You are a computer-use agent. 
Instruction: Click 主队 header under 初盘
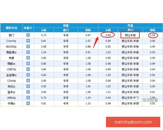[44, 30]
